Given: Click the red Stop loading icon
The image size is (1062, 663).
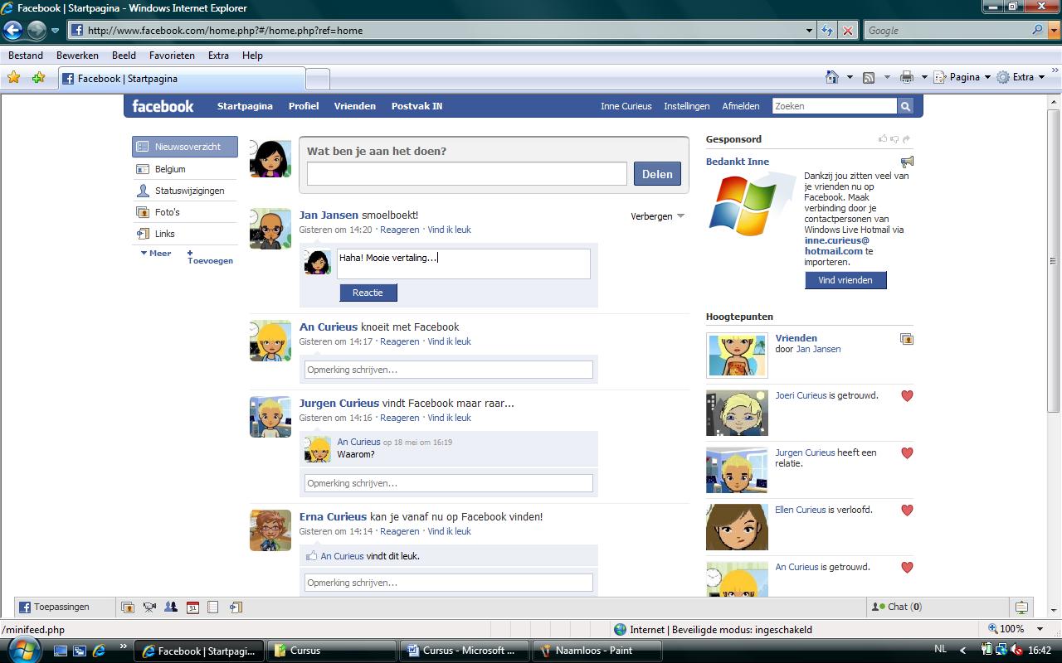Looking at the screenshot, I should click(847, 31).
